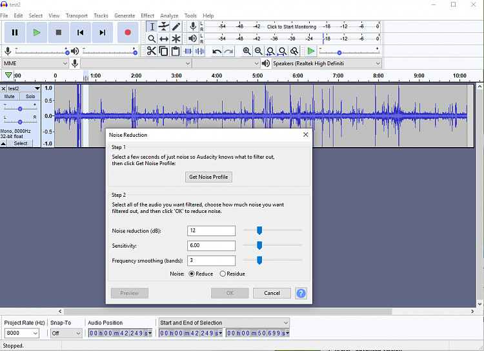Close the test2 track with the X

pyautogui.click(x=3, y=88)
